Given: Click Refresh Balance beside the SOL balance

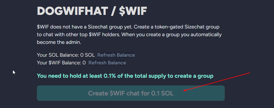Looking at the screenshot, I should point(116,55).
